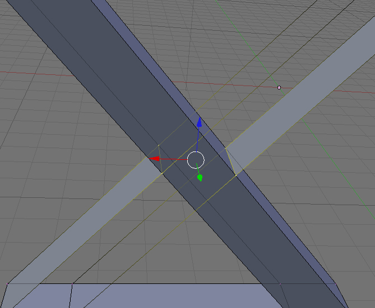Click the green Y-axis manipulator arrow

[x=200, y=178]
